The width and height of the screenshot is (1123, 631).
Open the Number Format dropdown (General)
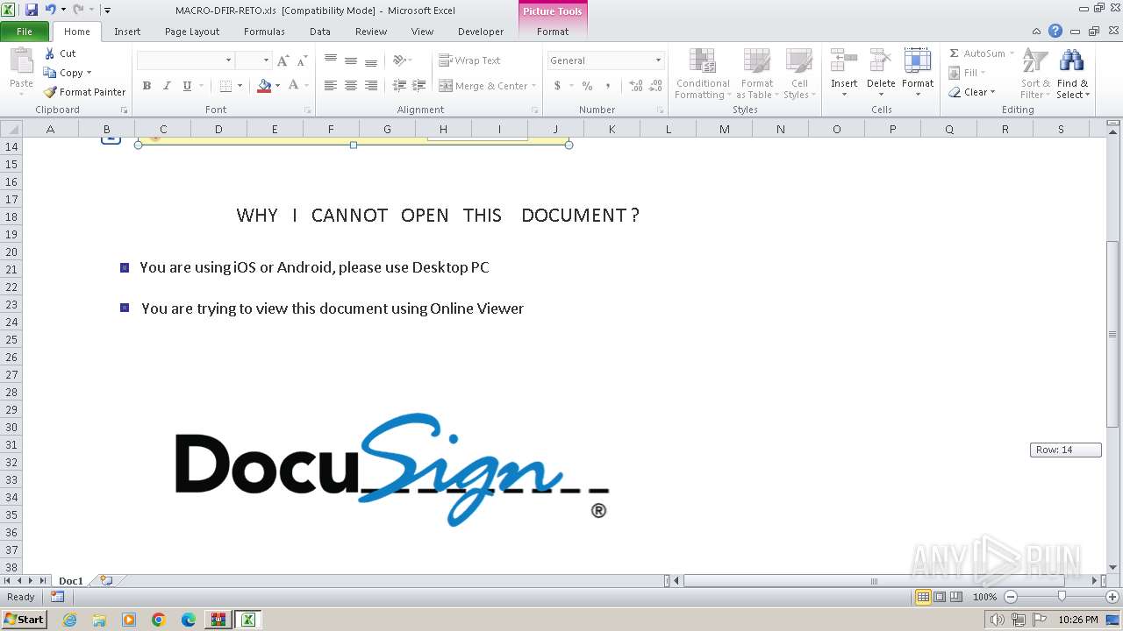(605, 60)
